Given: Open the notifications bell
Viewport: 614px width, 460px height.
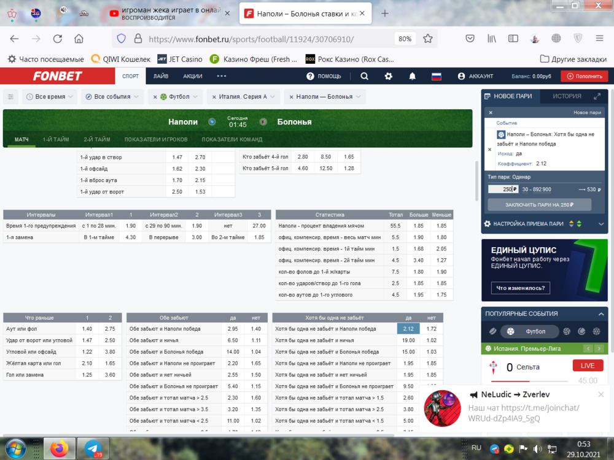Looking at the screenshot, I should tap(413, 76).
